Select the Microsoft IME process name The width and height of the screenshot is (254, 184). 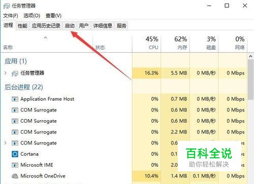[x=37, y=165]
